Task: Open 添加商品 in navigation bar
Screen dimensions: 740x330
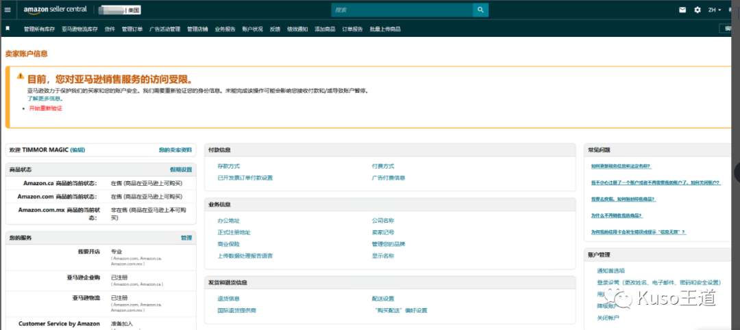Action: [325, 29]
